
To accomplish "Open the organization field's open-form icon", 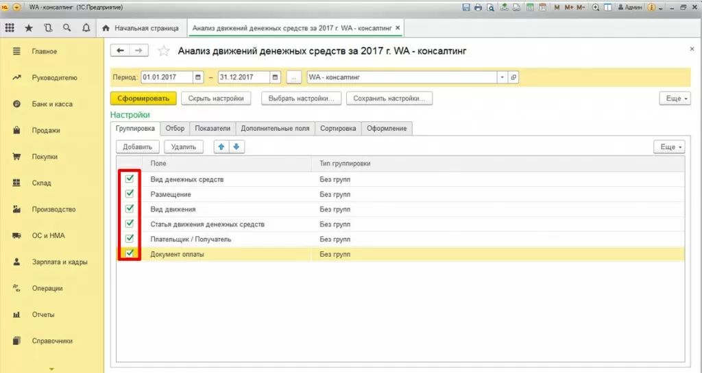I will [x=513, y=77].
